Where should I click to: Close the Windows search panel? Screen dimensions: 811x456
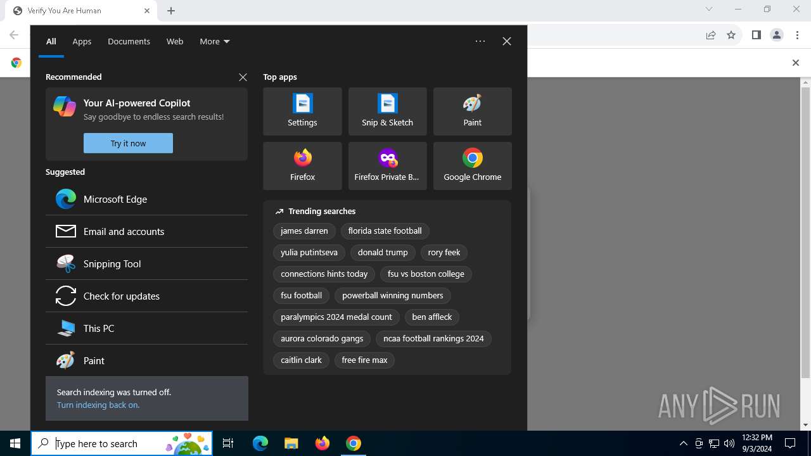pyautogui.click(x=507, y=41)
